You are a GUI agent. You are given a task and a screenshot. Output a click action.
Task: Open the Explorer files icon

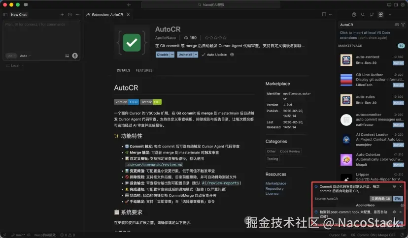[x=354, y=15]
